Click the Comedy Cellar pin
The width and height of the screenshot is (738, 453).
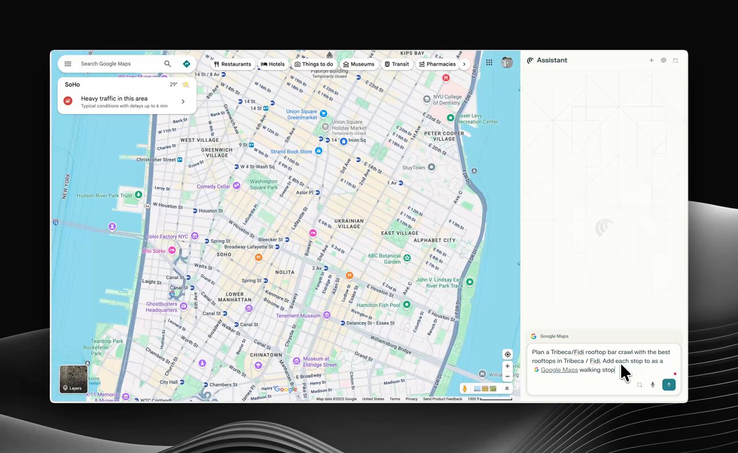236,186
